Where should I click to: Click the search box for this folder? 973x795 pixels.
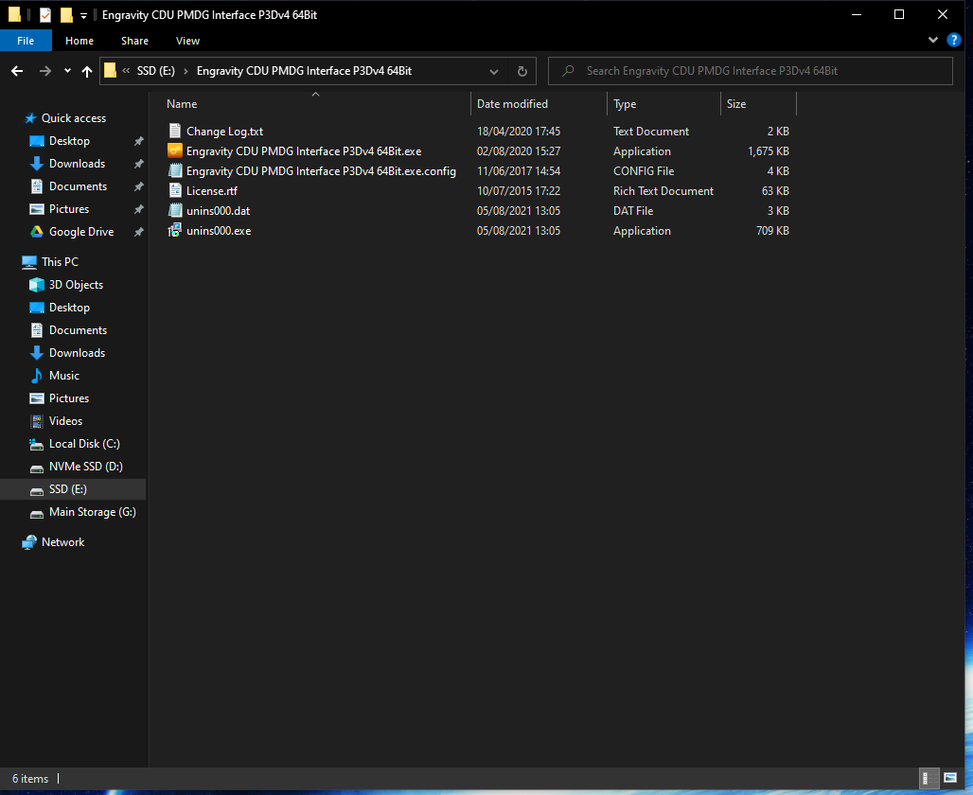[x=751, y=71]
